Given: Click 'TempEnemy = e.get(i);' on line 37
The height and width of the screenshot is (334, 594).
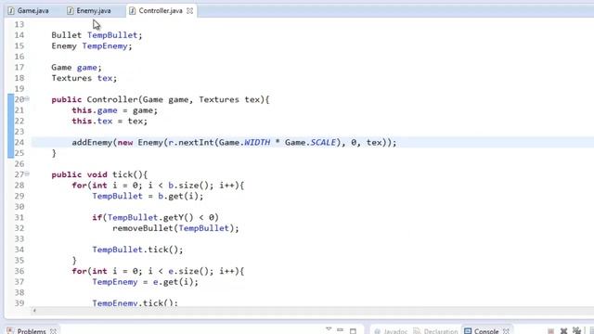Looking at the screenshot, I should tap(145, 282).
